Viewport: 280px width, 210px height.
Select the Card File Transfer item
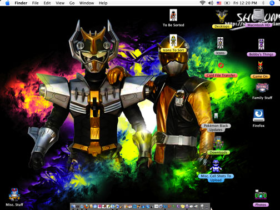pos(221,66)
